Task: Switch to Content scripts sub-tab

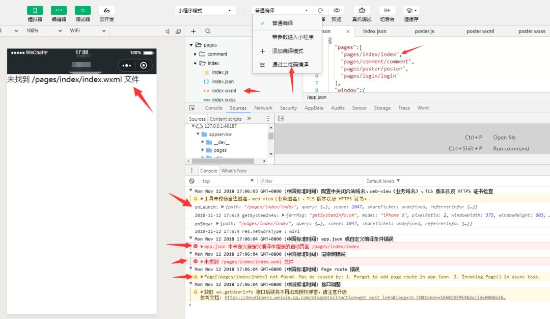Action: coord(226,119)
